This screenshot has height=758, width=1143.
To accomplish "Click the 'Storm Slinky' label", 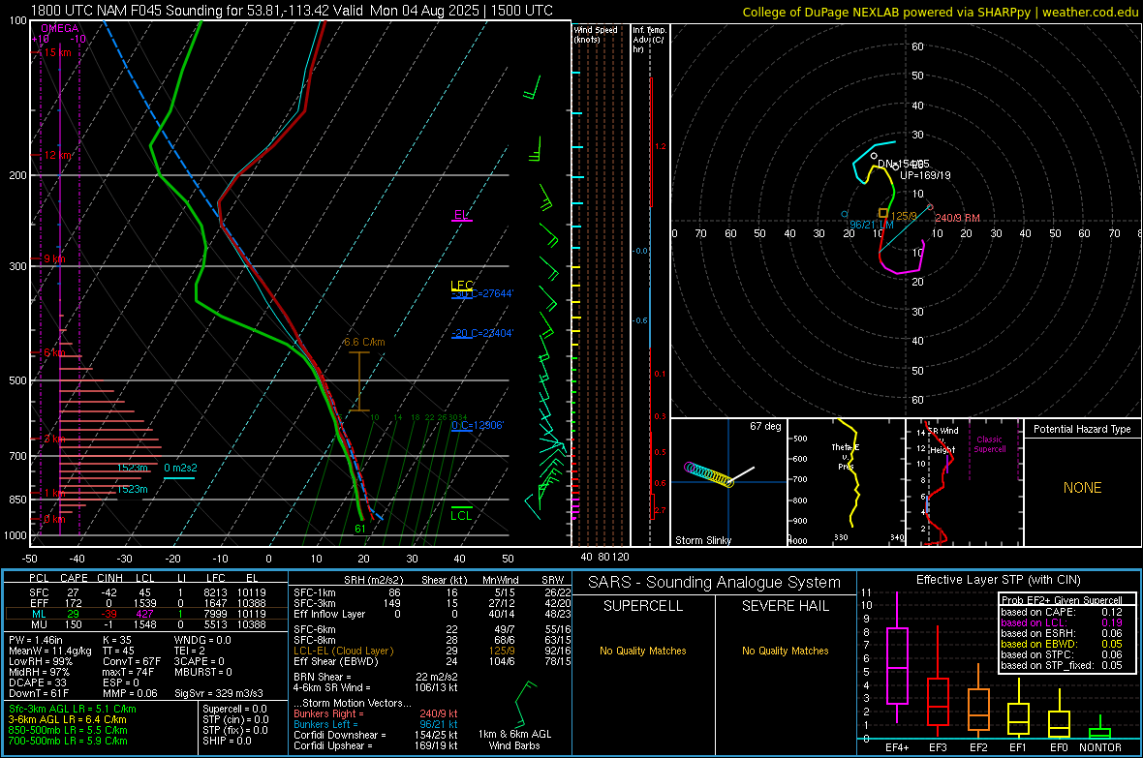I will (703, 540).
